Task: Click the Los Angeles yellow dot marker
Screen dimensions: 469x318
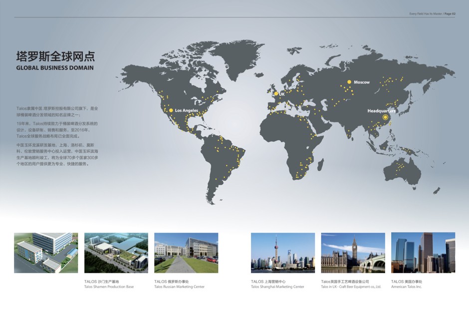Action: [171, 110]
